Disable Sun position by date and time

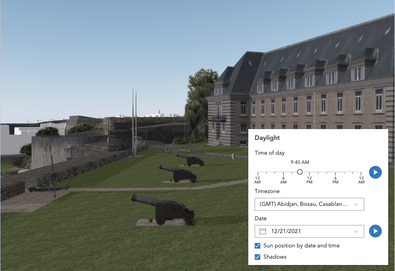click(257, 245)
